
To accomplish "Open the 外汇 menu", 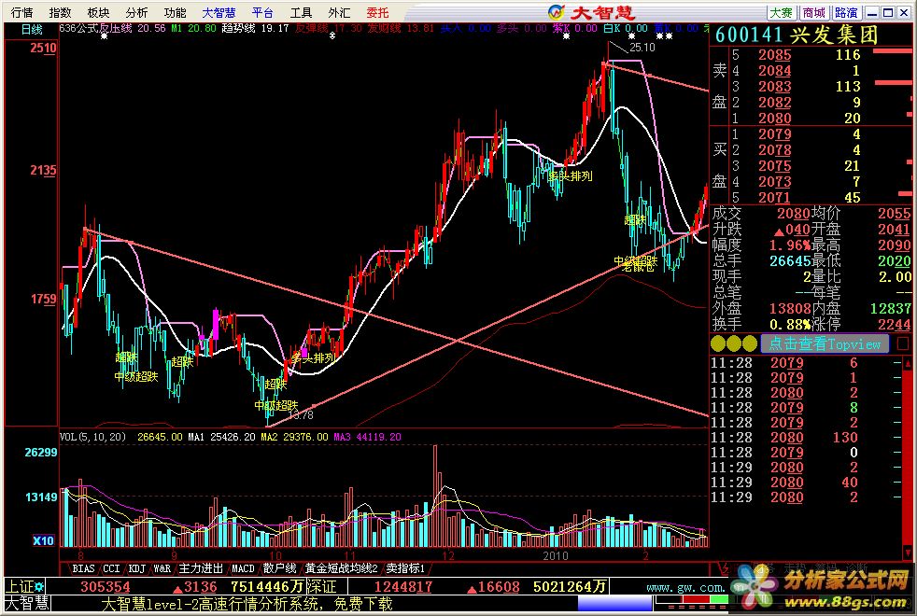I will click(x=339, y=12).
